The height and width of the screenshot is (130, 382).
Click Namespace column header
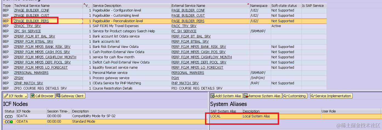point(260,5)
